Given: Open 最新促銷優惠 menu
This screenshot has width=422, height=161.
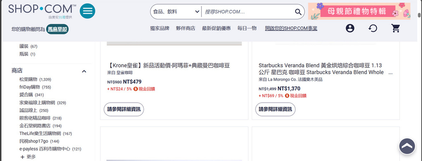Looking at the screenshot, I should click(216, 28).
